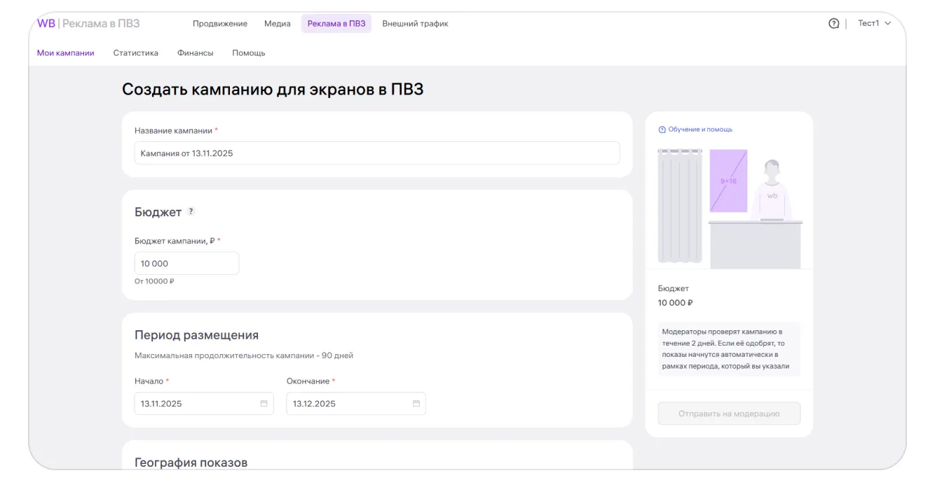Click the budget tooltip question icon
Viewport: 942px width, 480px height.
tap(191, 211)
